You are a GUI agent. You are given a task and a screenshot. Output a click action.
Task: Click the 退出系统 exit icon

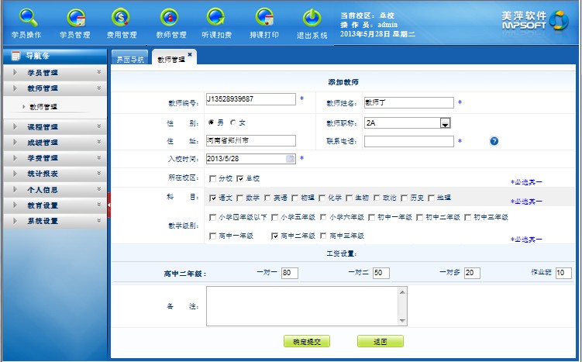[x=312, y=22]
